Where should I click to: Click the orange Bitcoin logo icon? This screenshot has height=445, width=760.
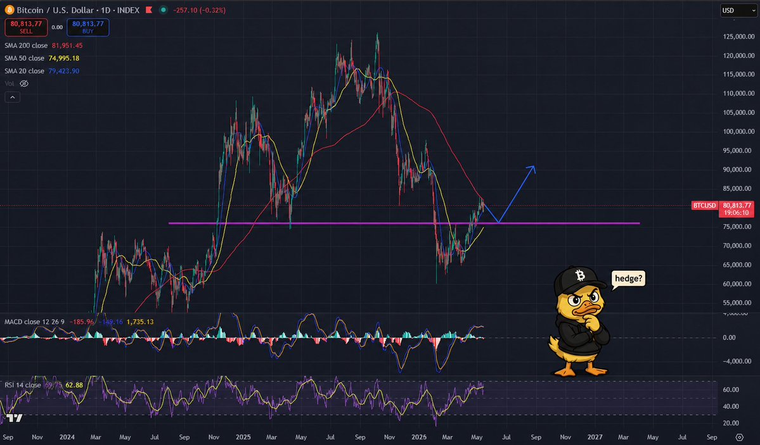point(10,9)
